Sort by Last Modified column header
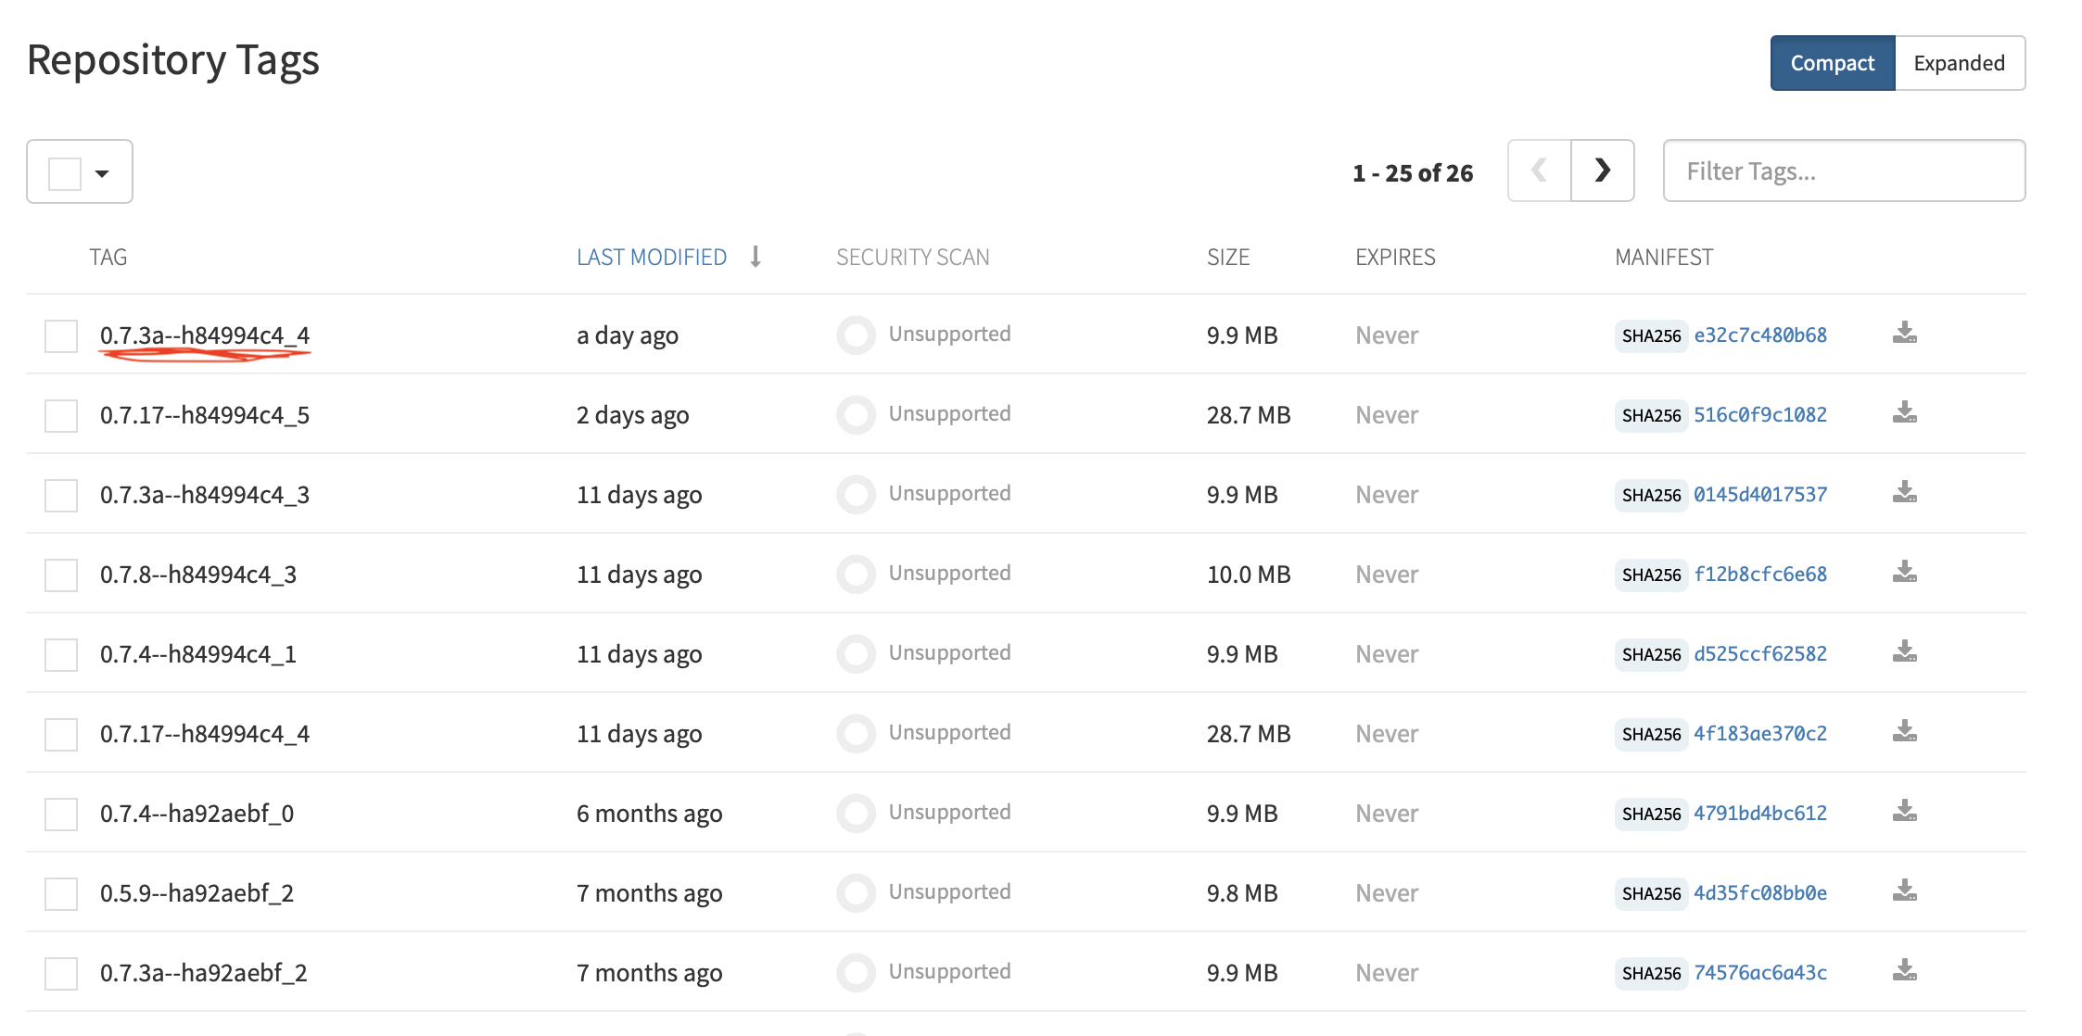Screen dimensions: 2082x1036 (652, 258)
